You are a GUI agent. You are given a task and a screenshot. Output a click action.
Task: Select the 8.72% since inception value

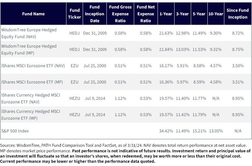tap(238, 33)
